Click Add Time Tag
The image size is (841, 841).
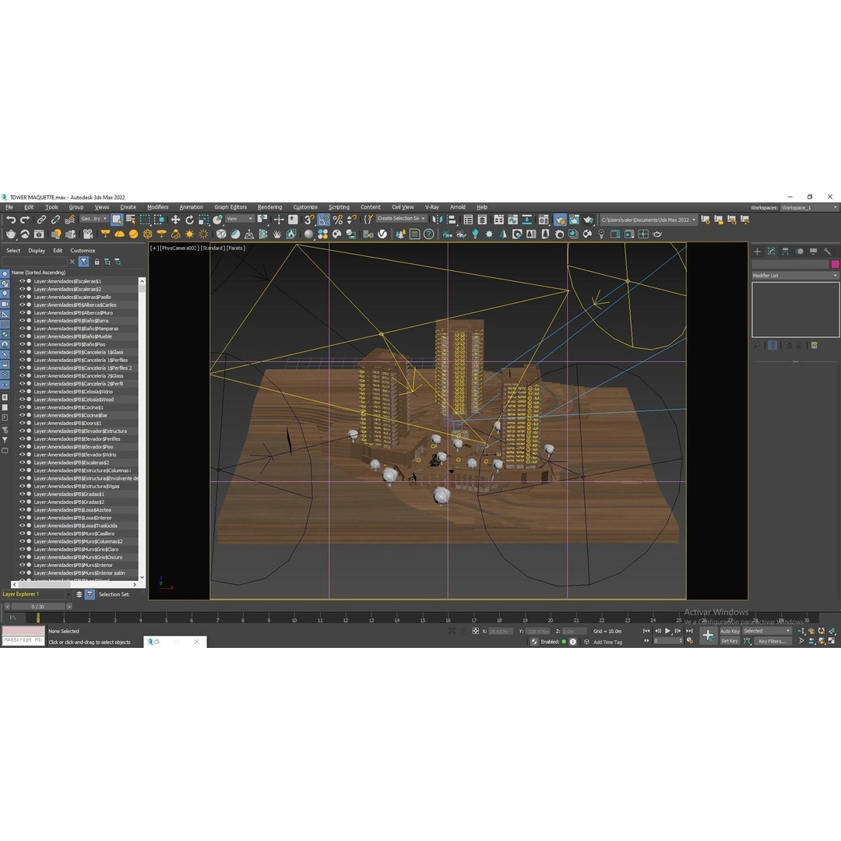[x=607, y=642]
